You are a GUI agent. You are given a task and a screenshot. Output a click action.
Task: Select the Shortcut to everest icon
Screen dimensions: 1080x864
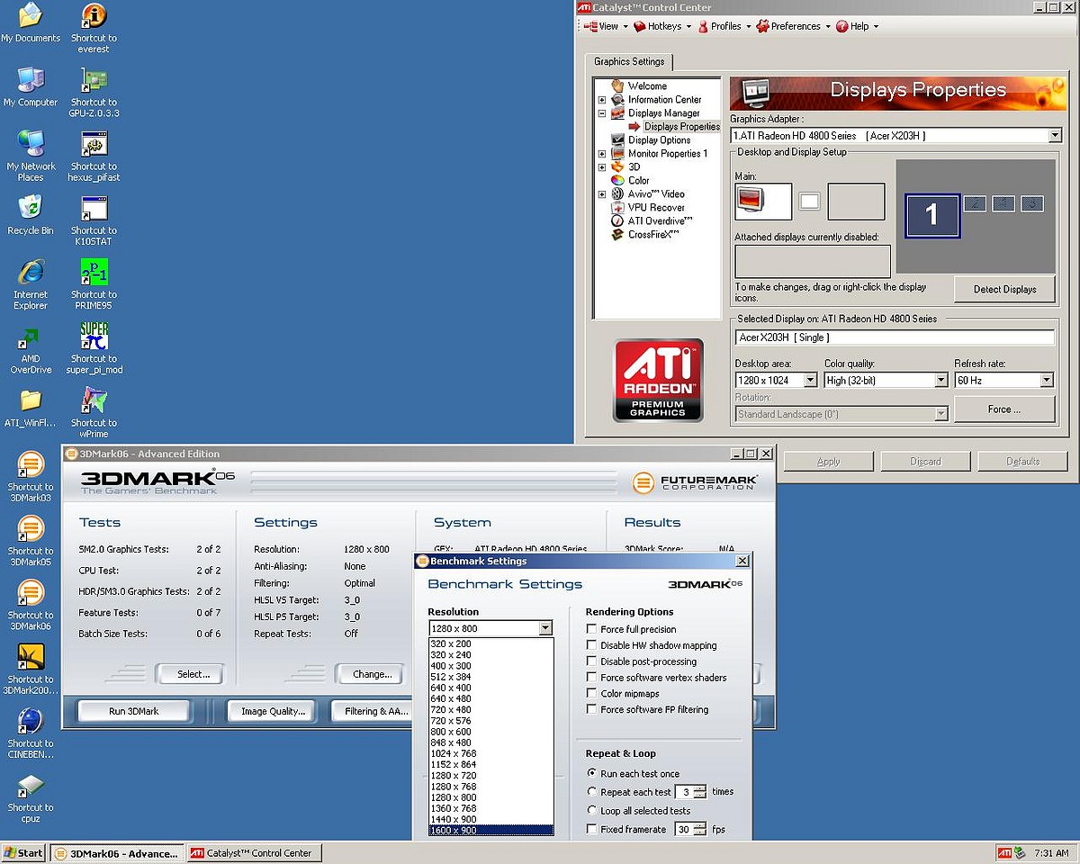(94, 28)
